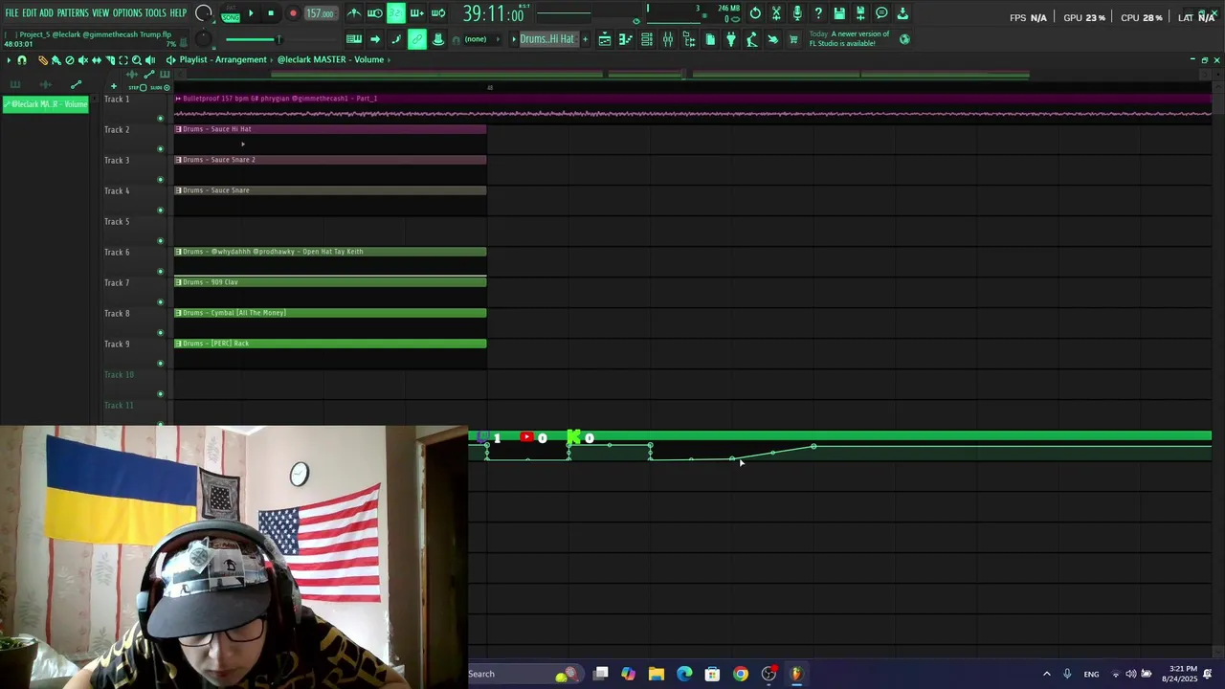Click the microphone recording icon
Image resolution: width=1225 pixels, height=689 pixels.
point(797,13)
